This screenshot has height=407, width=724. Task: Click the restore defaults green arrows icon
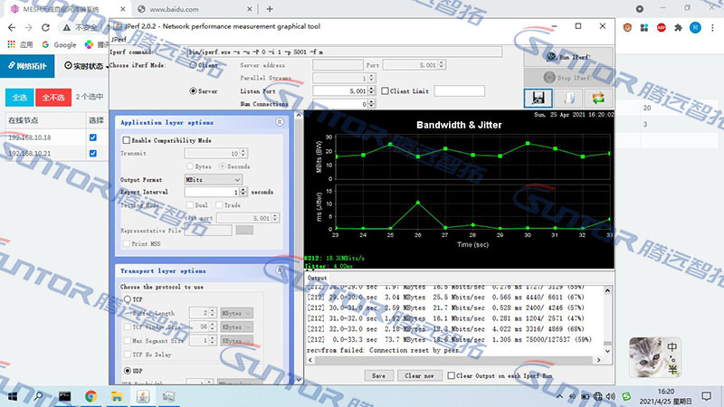pyautogui.click(x=597, y=98)
